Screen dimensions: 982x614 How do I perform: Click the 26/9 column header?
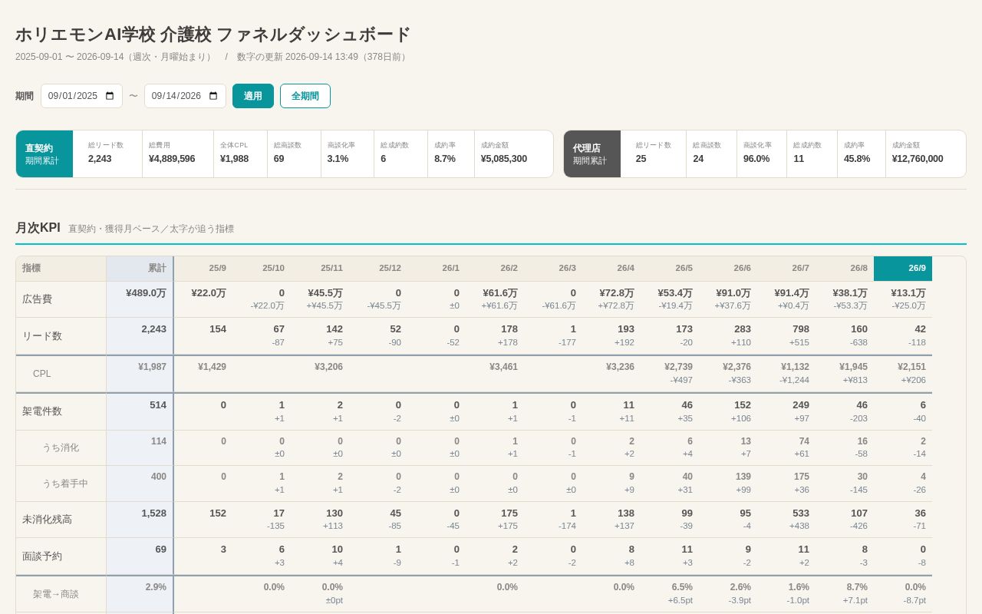click(x=903, y=269)
